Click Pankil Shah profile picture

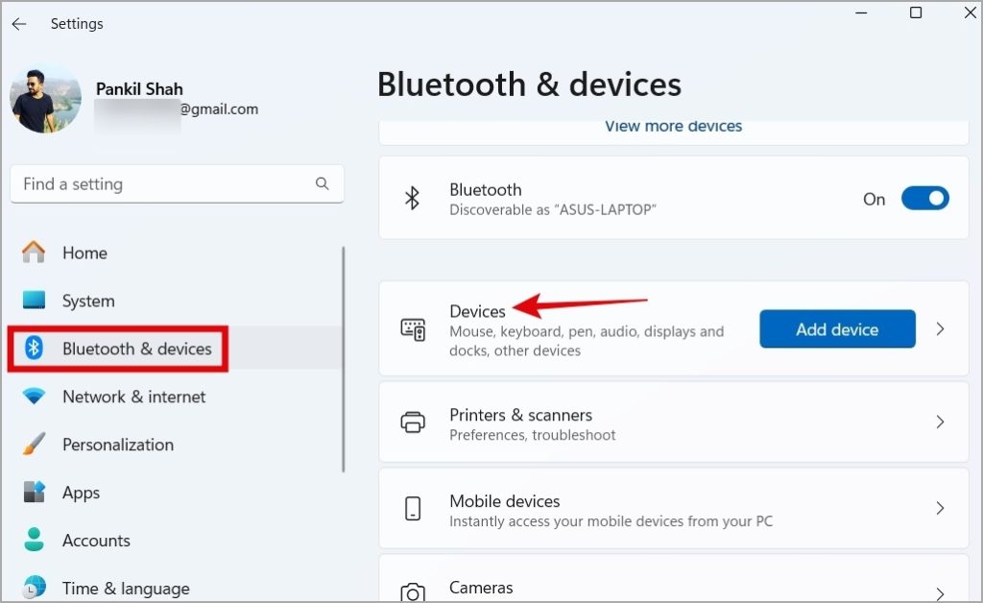tap(45, 99)
